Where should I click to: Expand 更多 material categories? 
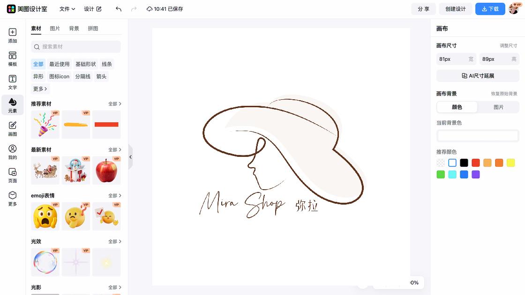tap(40, 88)
